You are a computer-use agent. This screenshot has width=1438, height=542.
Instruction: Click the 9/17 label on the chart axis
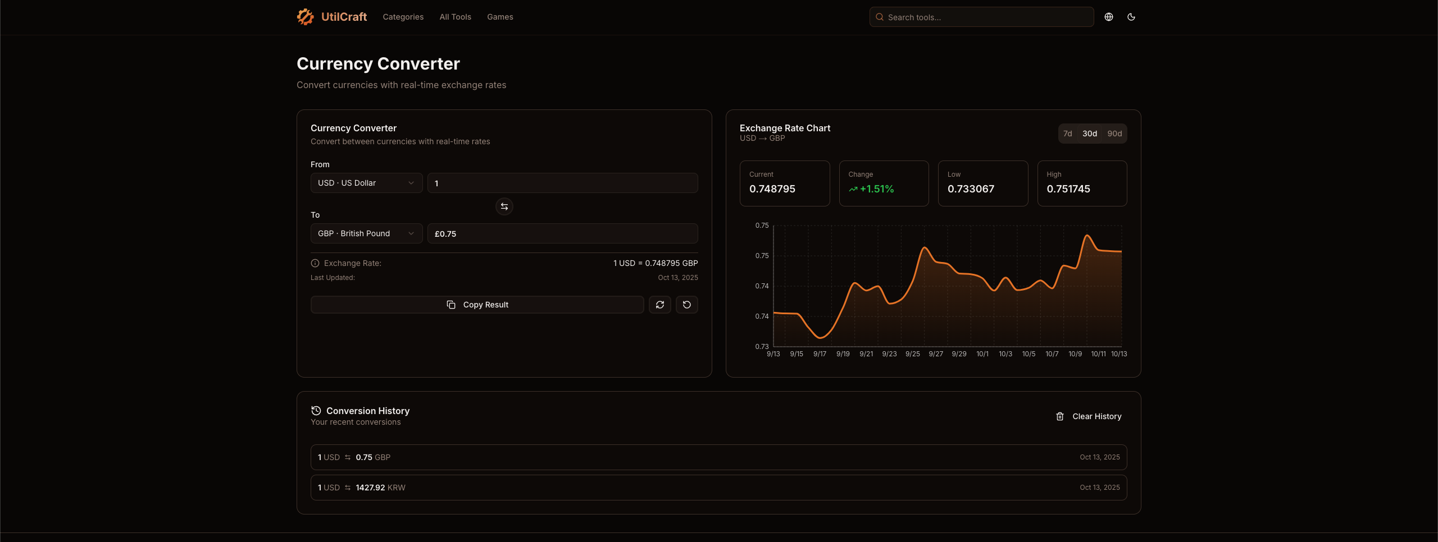click(820, 354)
